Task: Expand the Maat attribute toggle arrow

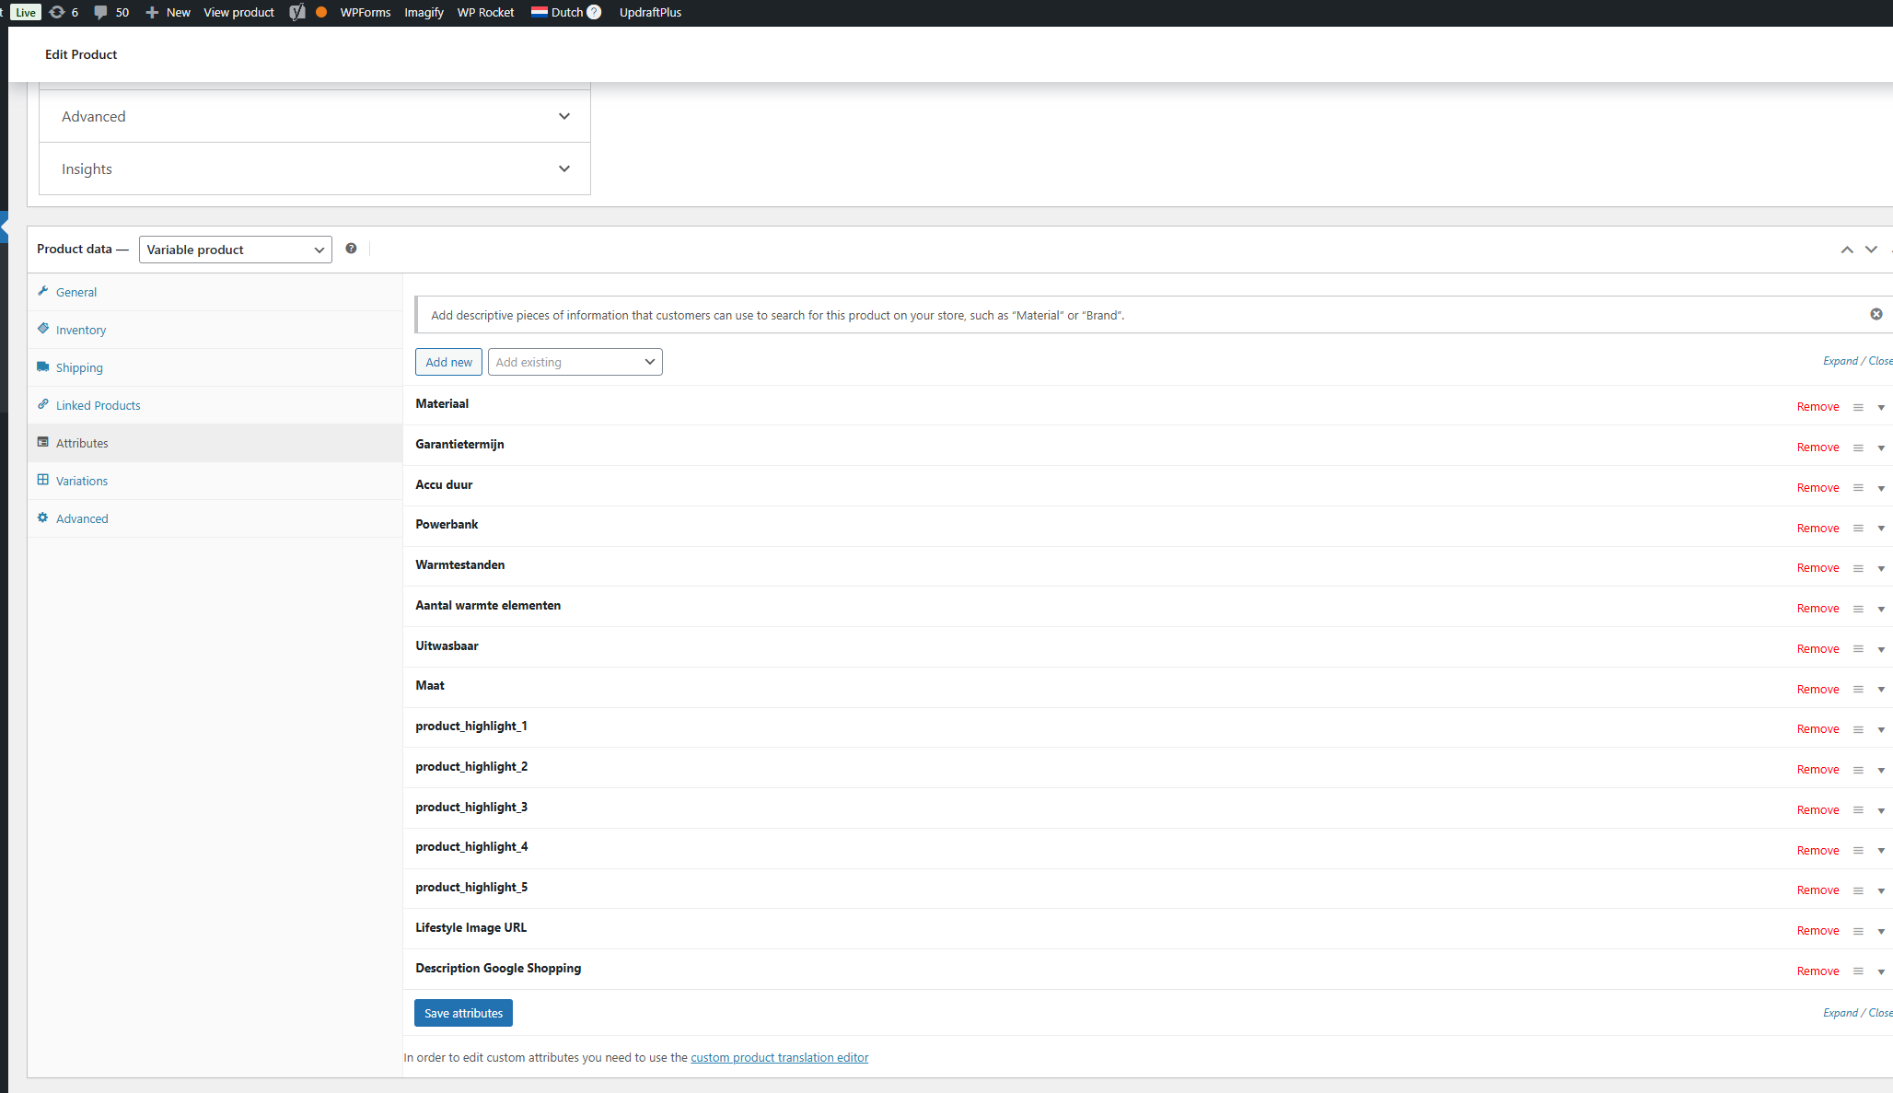Action: click(1881, 690)
